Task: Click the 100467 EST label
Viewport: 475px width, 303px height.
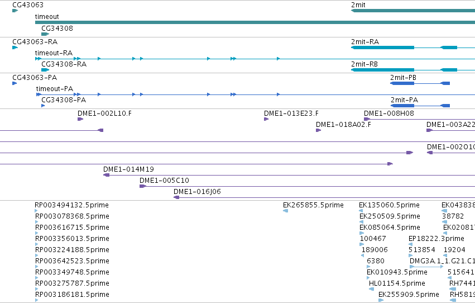Action: [373, 239]
